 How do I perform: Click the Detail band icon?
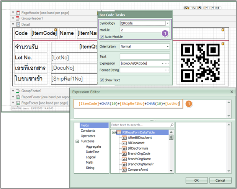[18, 24]
